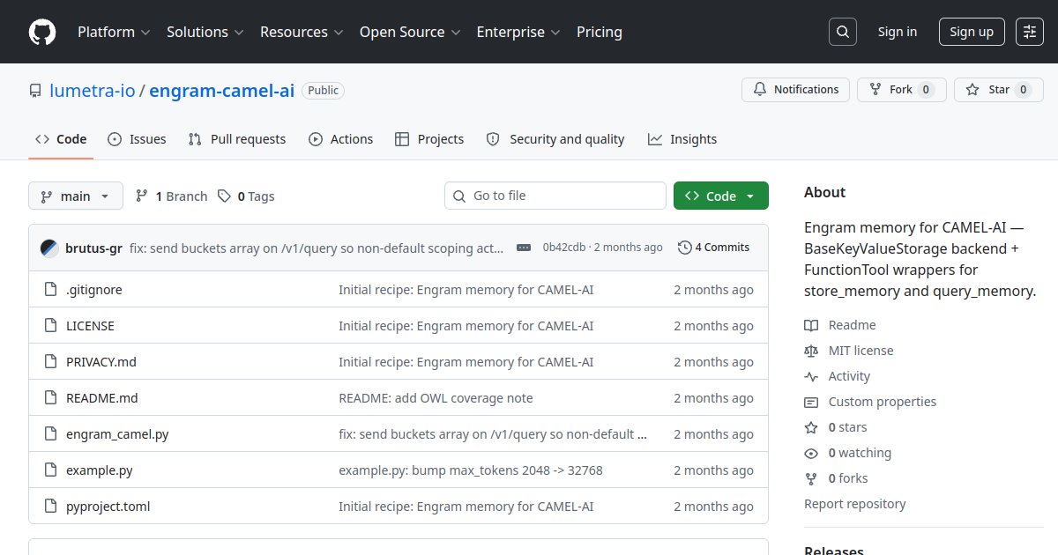Open brutus-gr author profile link
The width and height of the screenshot is (1058, 555).
pos(93,248)
